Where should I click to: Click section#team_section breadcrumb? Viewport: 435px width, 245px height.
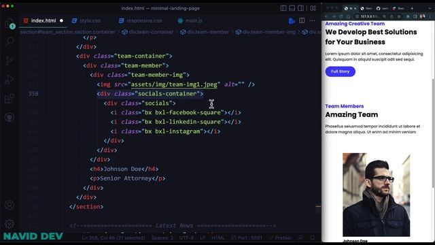click(68, 32)
